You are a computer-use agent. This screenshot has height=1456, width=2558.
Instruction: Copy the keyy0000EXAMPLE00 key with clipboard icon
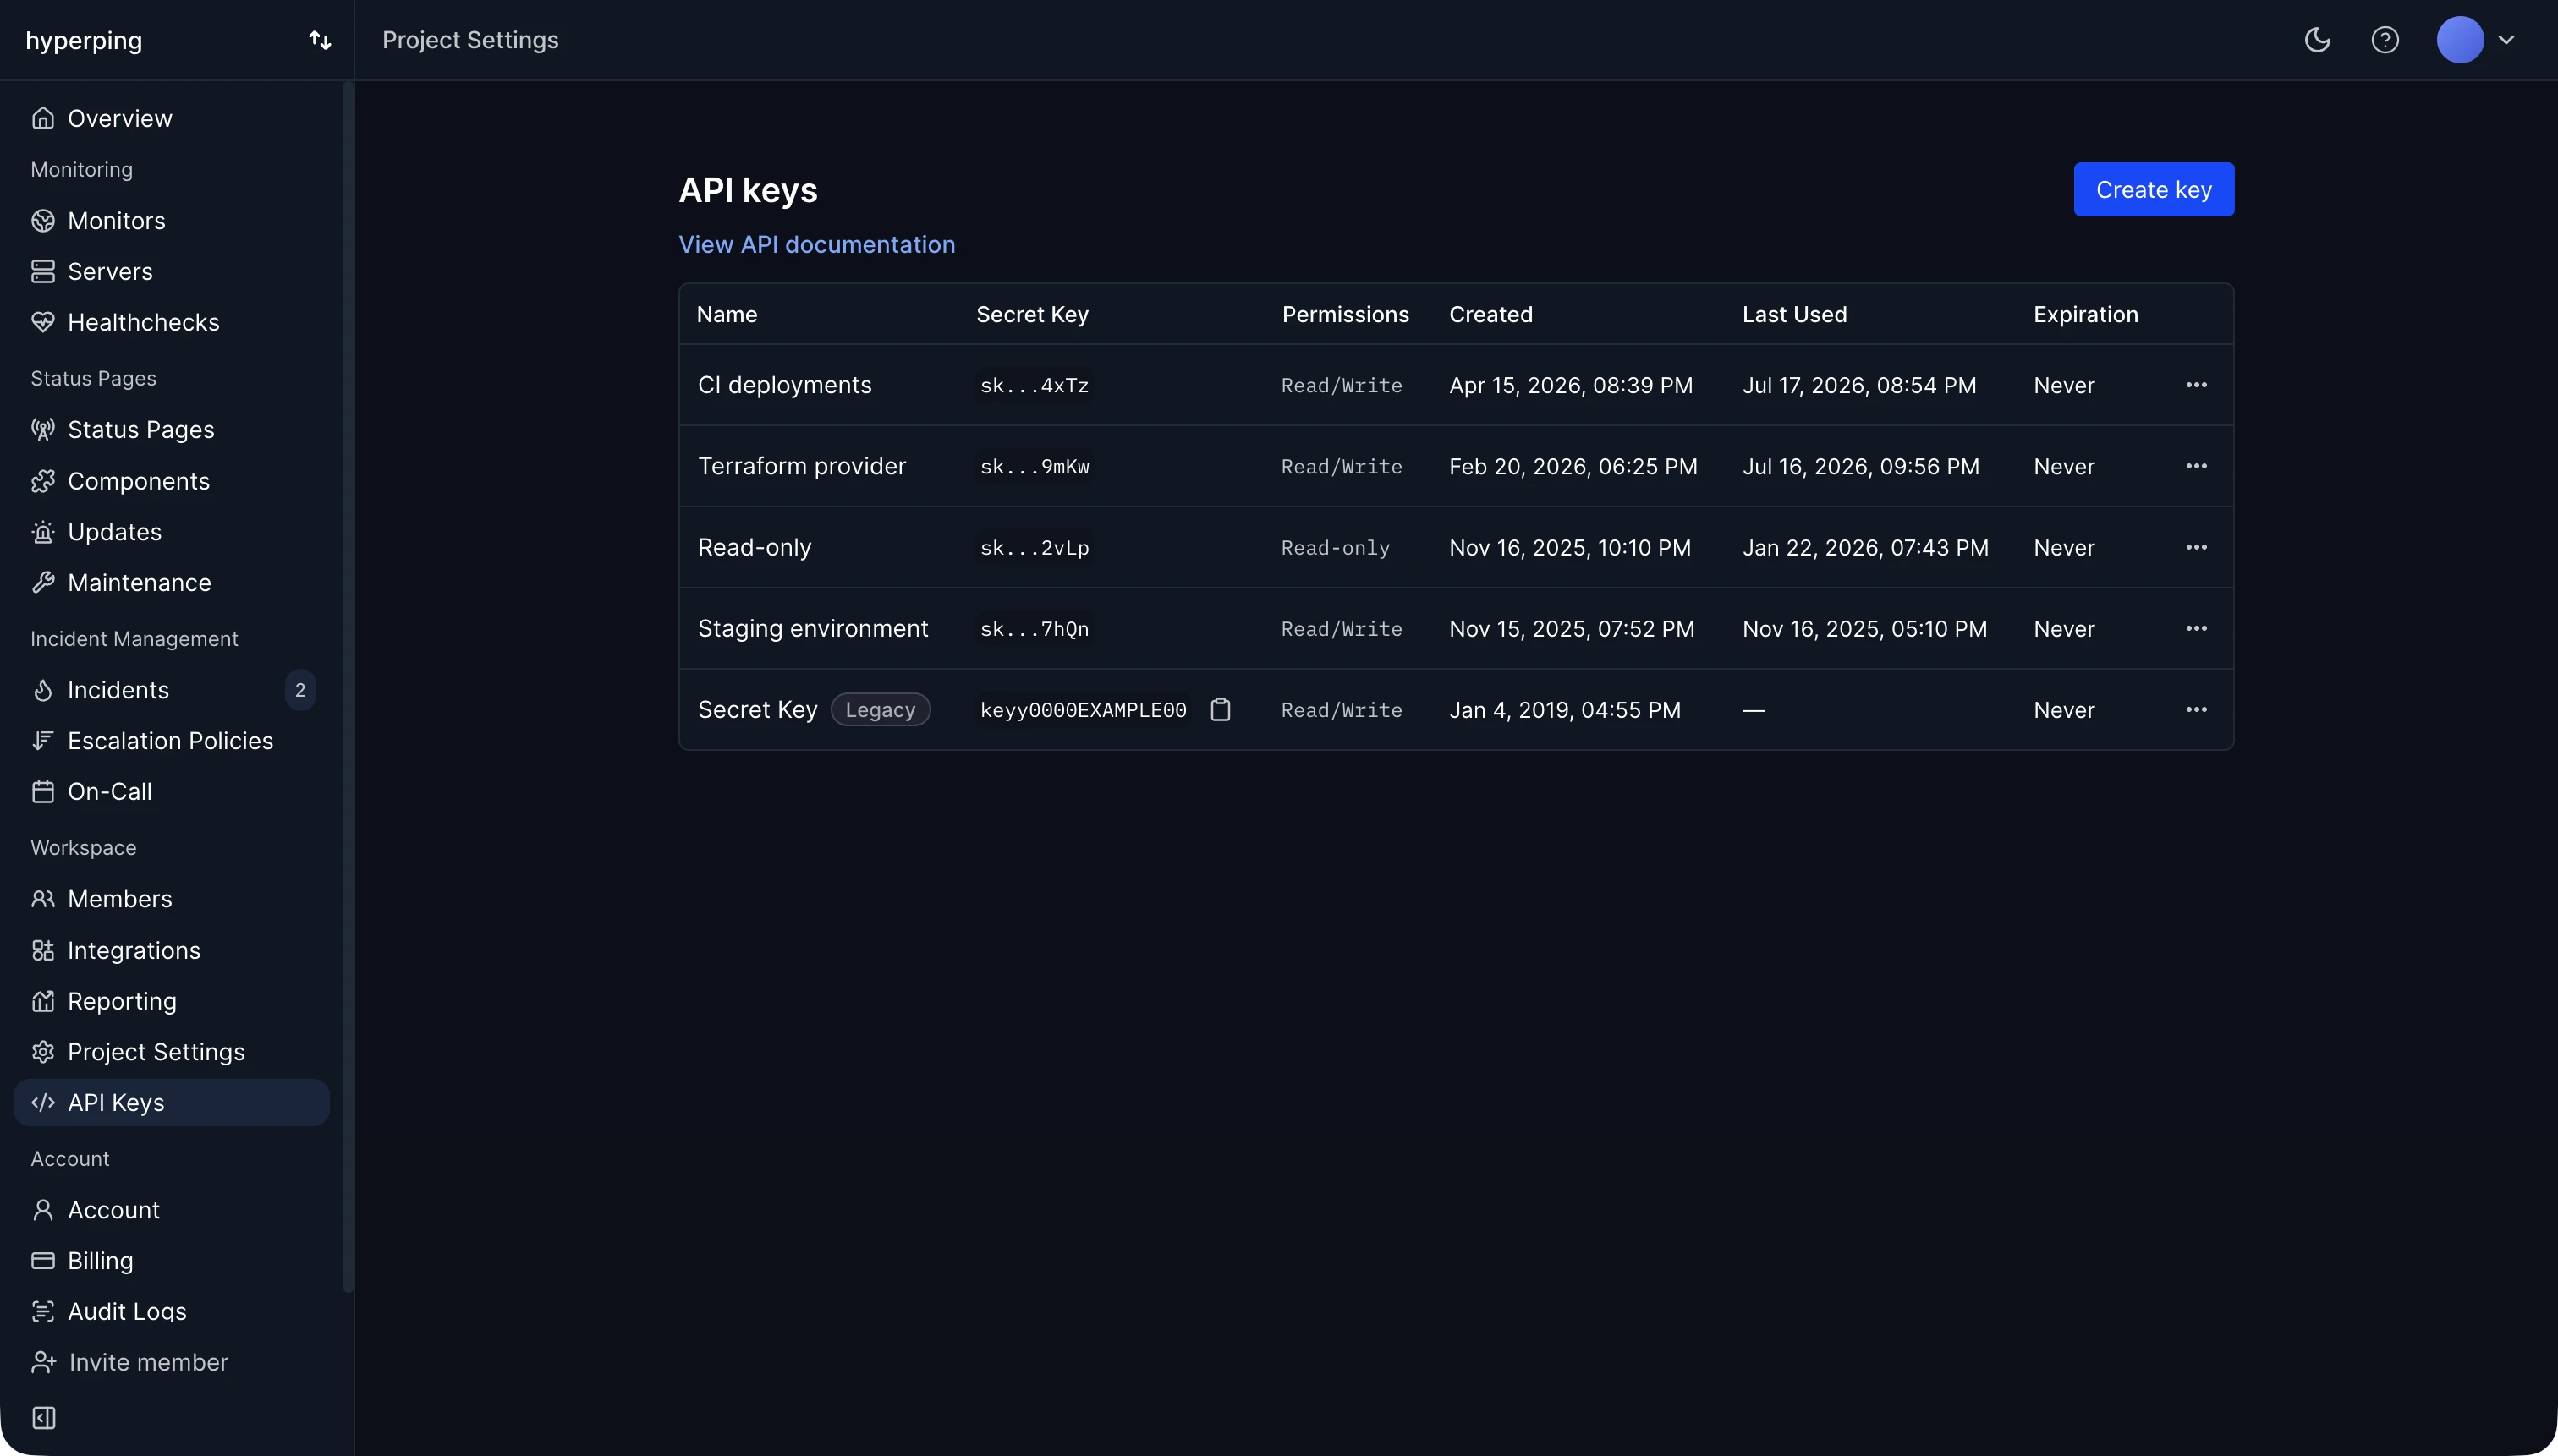tap(1220, 709)
